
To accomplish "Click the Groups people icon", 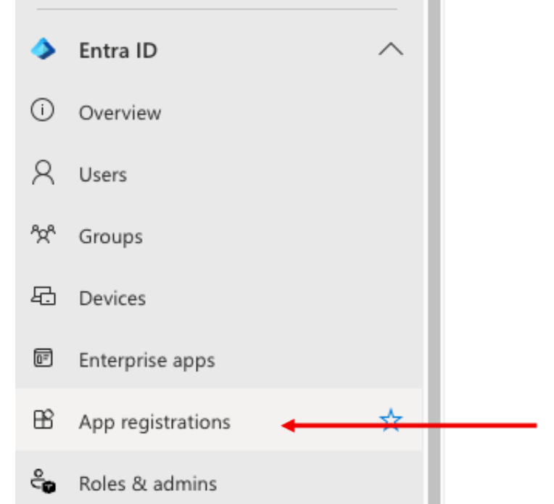I will pyautogui.click(x=43, y=234).
